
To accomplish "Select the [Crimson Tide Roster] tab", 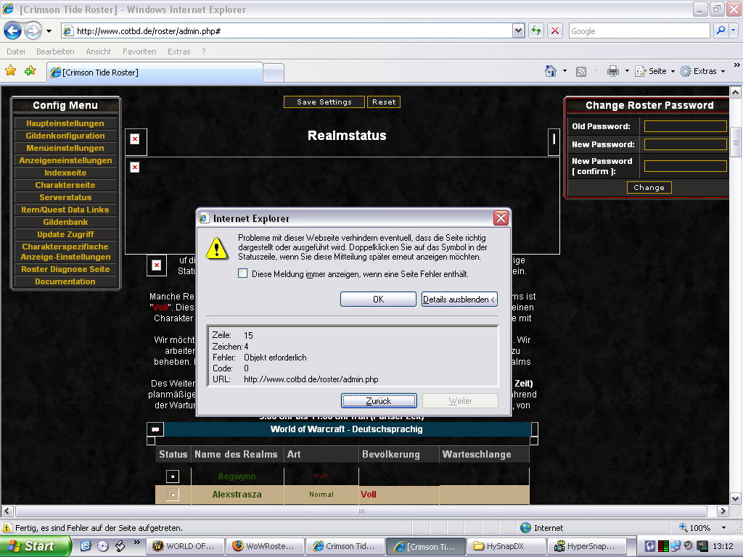I will point(155,73).
